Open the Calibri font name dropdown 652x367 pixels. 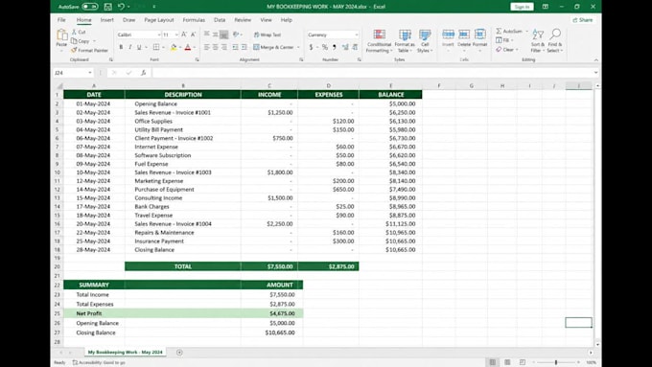(159, 34)
